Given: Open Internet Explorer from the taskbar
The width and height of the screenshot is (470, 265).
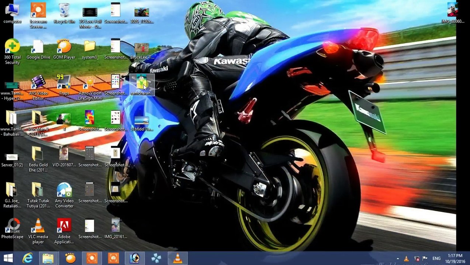Looking at the screenshot, I should (28, 258).
